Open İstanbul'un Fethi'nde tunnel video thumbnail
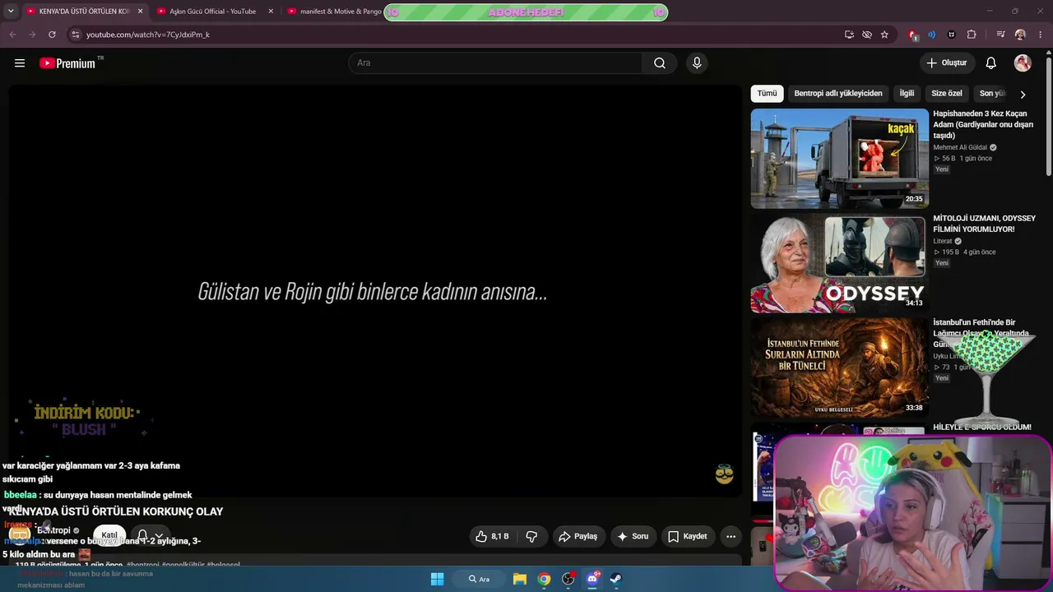This screenshot has height=592, width=1053. click(x=839, y=368)
